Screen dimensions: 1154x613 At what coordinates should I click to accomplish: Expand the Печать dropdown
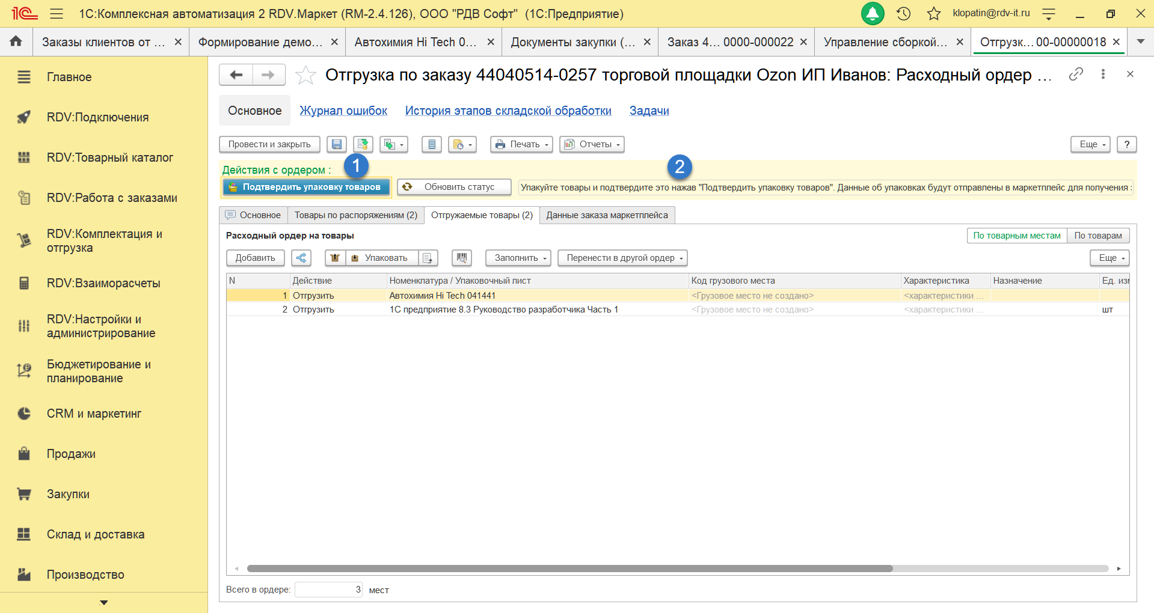coord(521,144)
